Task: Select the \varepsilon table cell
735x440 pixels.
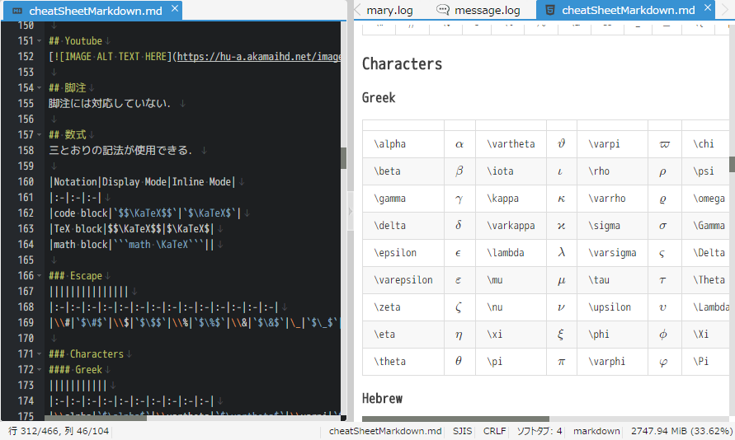Action: click(x=403, y=280)
